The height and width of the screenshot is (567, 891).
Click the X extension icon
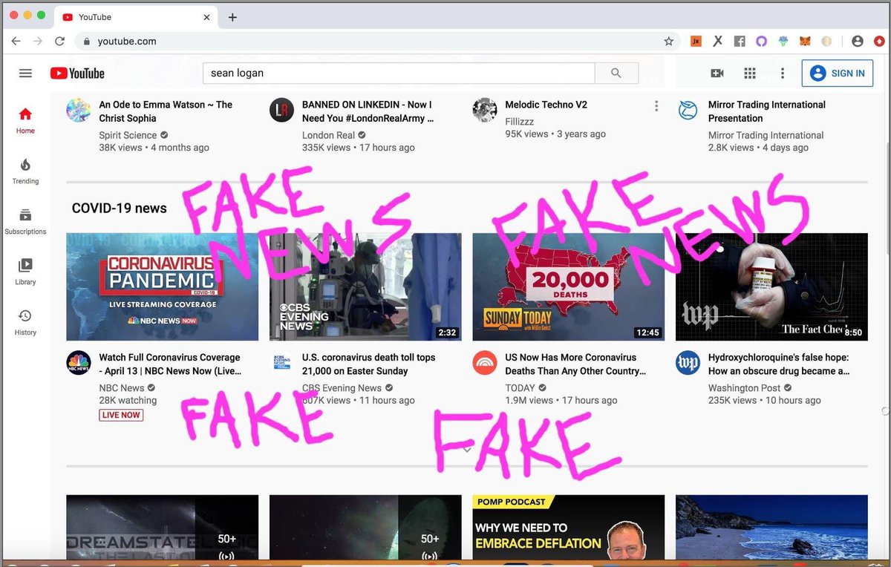point(718,42)
